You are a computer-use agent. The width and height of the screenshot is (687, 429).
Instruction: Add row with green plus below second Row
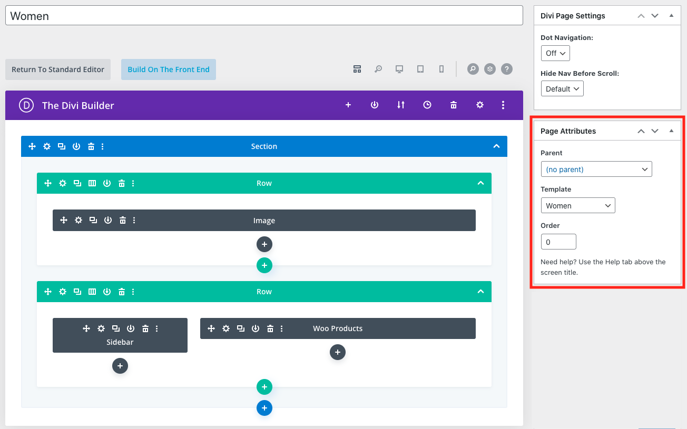264,387
